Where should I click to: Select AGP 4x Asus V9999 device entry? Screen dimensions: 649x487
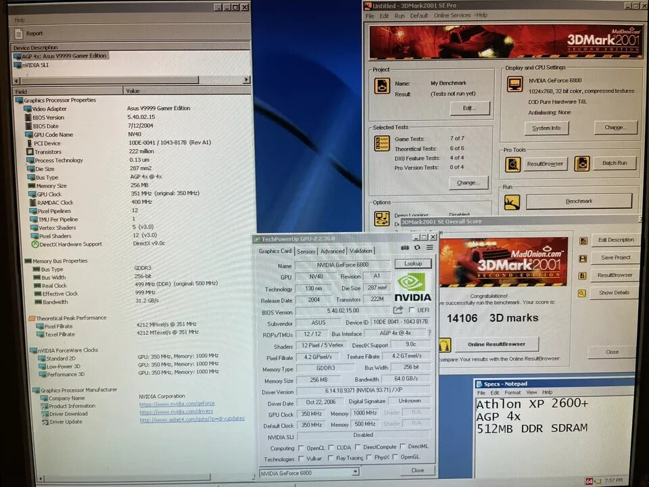tap(59, 56)
